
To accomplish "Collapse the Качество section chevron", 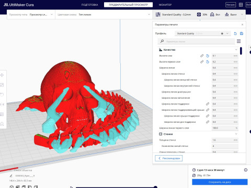I will 236,50.
